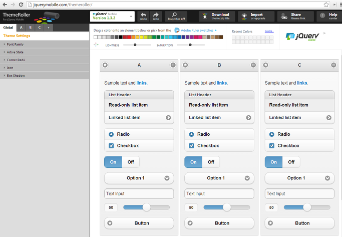Switch swatch C toggle to Off
This screenshot has width=342, height=237.
[291, 162]
